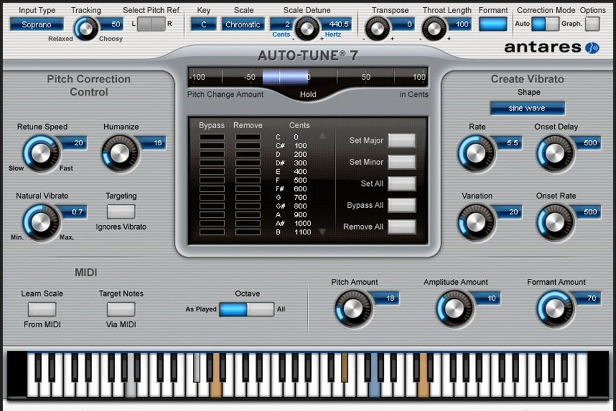Click the Set Major button
Screen dimensions: 616x411
pyautogui.click(x=402, y=141)
